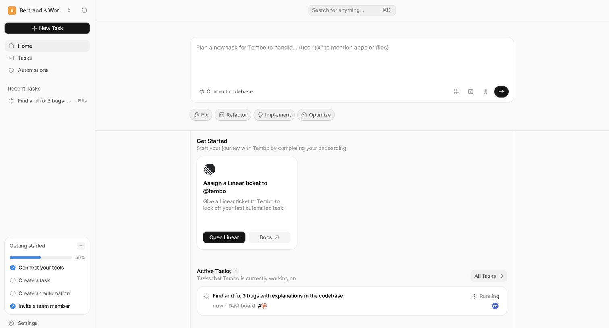Select the Fix preset chip
Screen dimensions: 609x328
click(201, 115)
